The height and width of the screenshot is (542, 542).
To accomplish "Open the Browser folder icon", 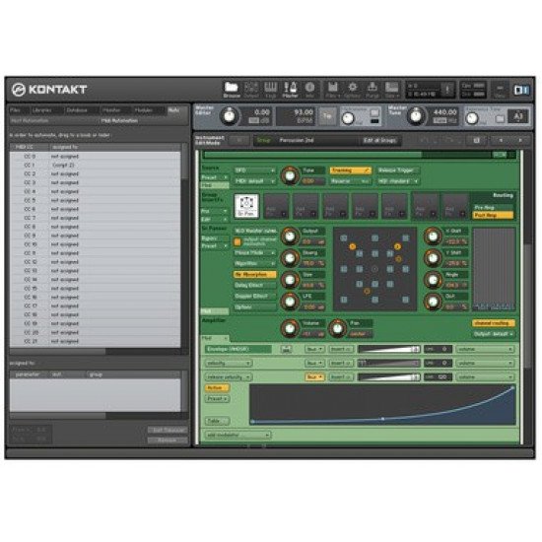I will [x=232, y=90].
